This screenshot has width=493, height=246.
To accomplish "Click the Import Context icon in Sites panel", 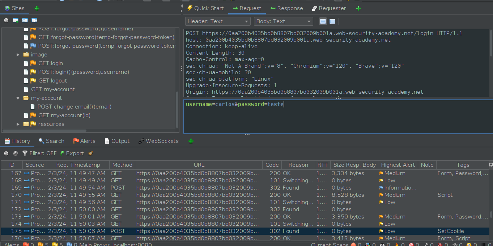I will (25, 20).
